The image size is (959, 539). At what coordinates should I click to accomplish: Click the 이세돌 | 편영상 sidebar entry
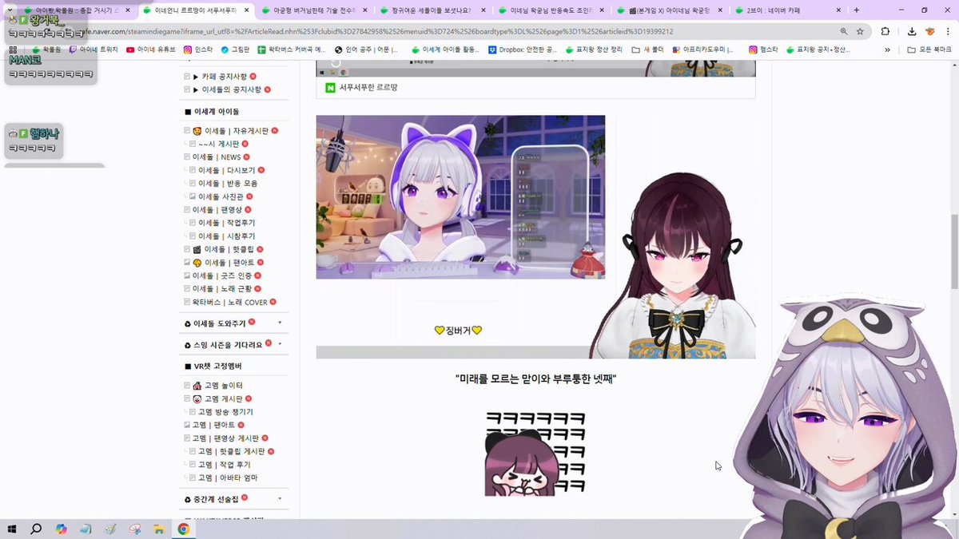coord(216,209)
